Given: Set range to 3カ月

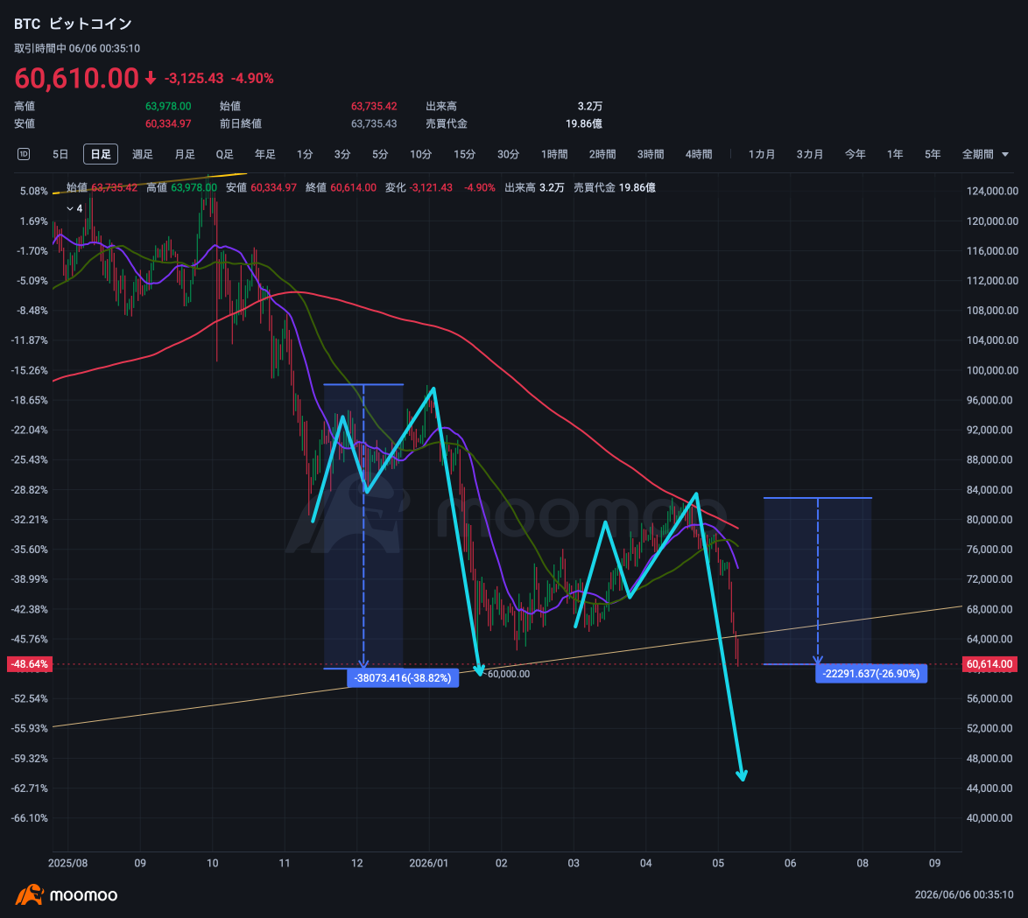Looking at the screenshot, I should tap(810, 154).
